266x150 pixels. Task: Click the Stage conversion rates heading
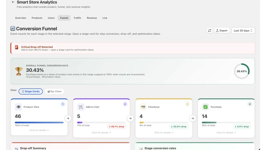(160, 148)
